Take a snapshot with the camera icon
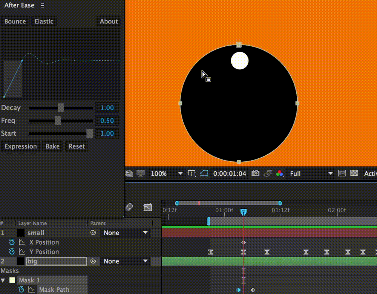 click(255, 173)
